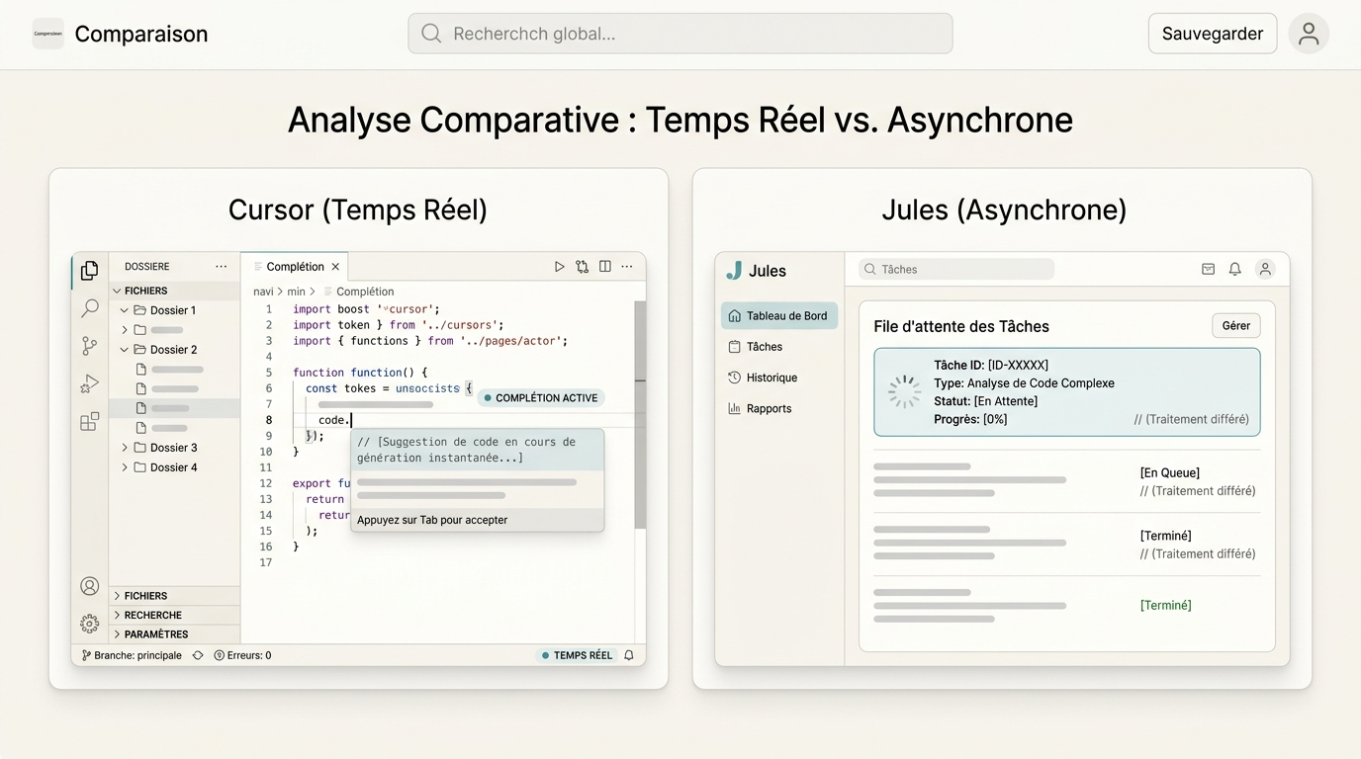Select the highlighted file under Dossier 2
Screen dimensions: 1361x759
[x=174, y=408]
